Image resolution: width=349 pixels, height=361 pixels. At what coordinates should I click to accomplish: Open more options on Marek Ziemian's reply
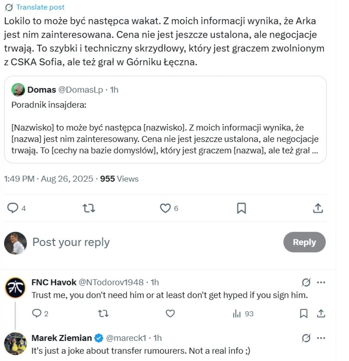pos(321,338)
